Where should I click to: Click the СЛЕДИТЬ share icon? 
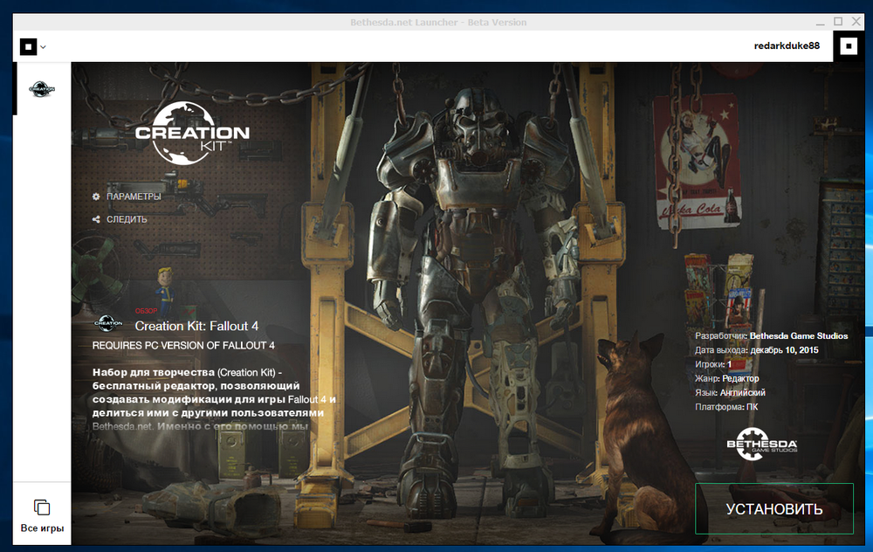[96, 219]
